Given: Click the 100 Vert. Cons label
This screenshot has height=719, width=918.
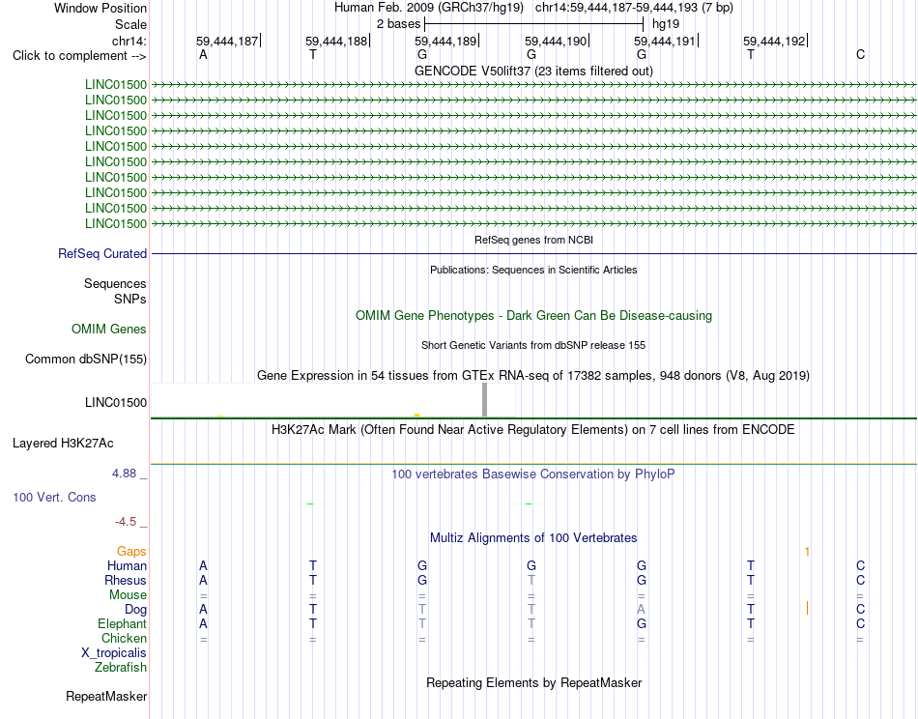Looking at the screenshot, I should coord(54,497).
